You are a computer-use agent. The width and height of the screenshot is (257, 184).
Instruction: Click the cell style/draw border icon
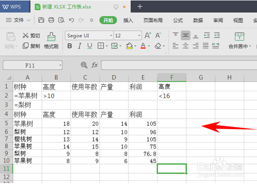tap(114, 46)
